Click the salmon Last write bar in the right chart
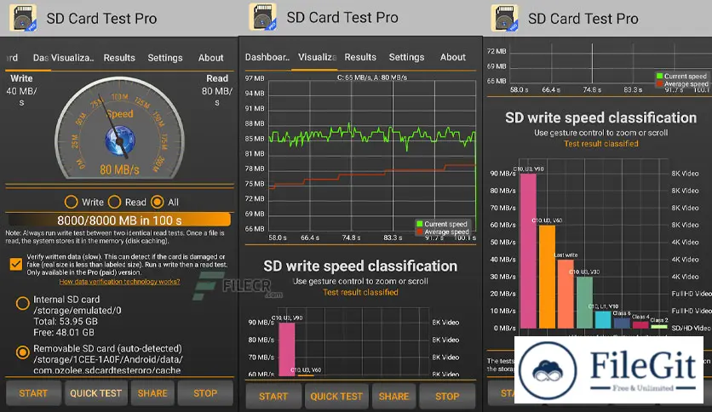The image size is (712, 412). click(566, 294)
